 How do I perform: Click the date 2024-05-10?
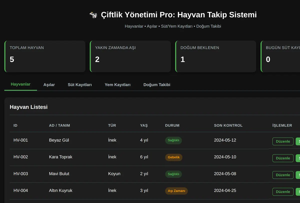click(x=225, y=157)
